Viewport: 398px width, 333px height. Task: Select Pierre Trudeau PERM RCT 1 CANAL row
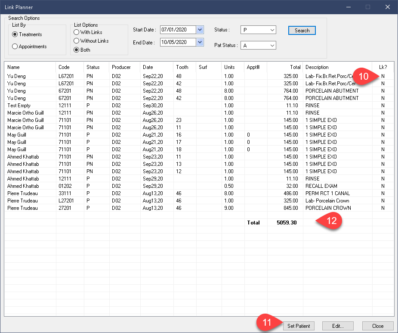point(199,193)
